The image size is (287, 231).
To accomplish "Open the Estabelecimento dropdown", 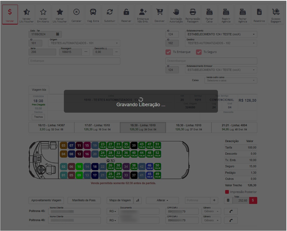I will click(221, 34).
